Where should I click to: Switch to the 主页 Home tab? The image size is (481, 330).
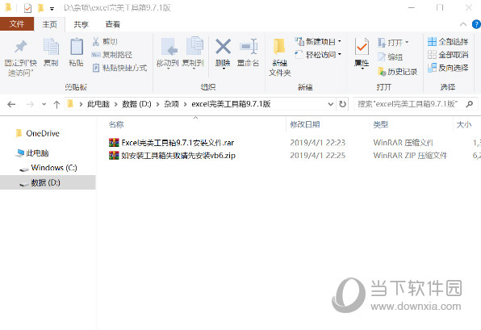(x=49, y=24)
